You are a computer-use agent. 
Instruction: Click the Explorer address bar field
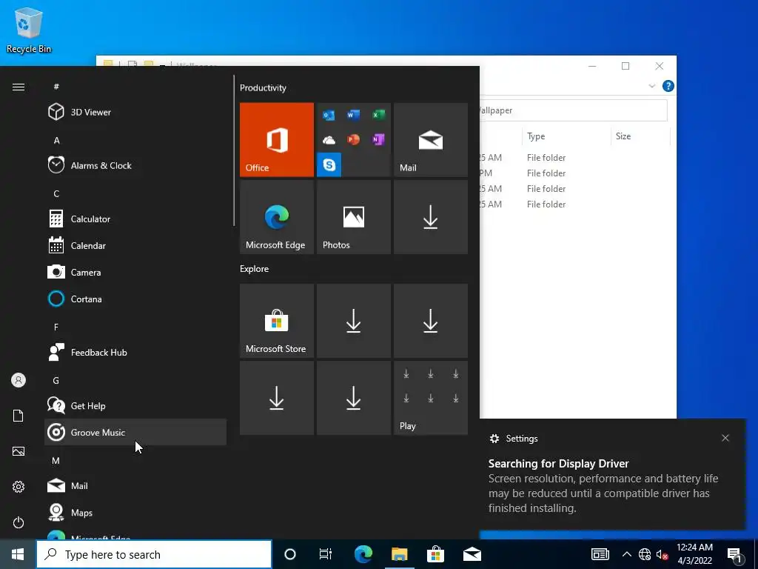(x=574, y=110)
